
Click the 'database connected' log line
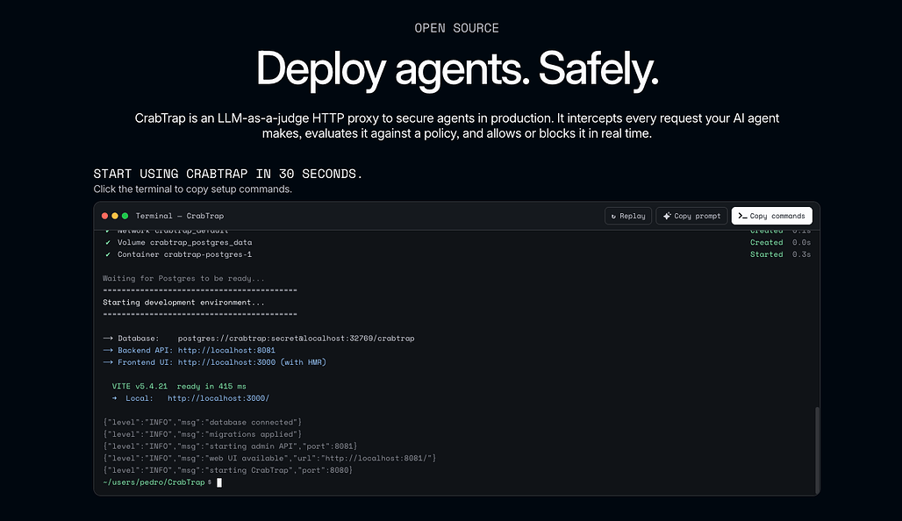click(203, 422)
